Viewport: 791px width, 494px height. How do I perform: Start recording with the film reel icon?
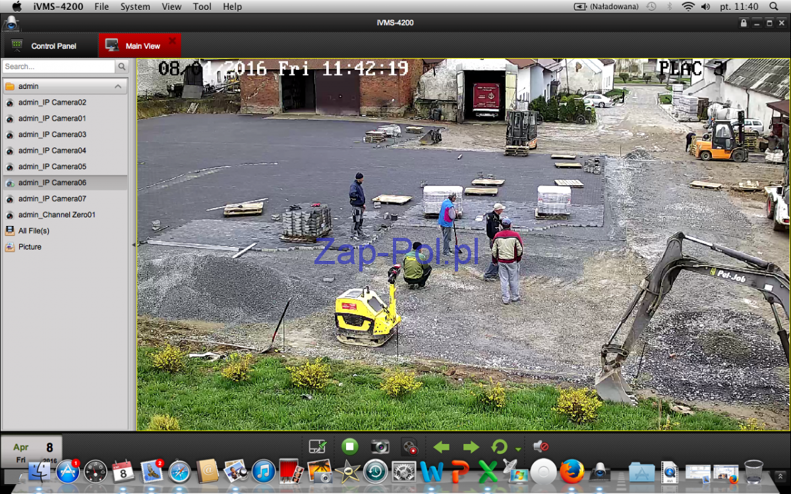pyautogui.click(x=409, y=448)
